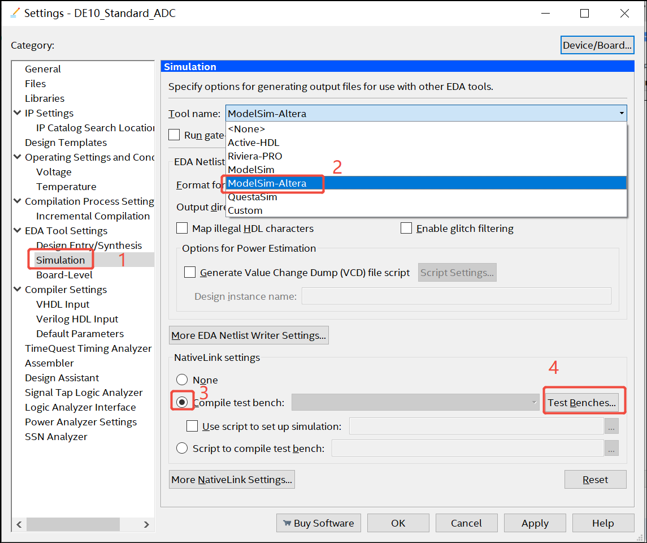Viewport: 647px width, 543px height.
Task: Select Design Entry/Synthesis item
Action: 89,245
